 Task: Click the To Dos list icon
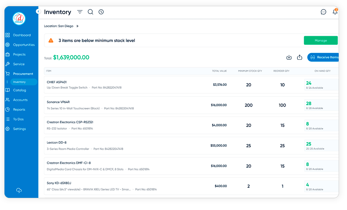tap(8, 119)
